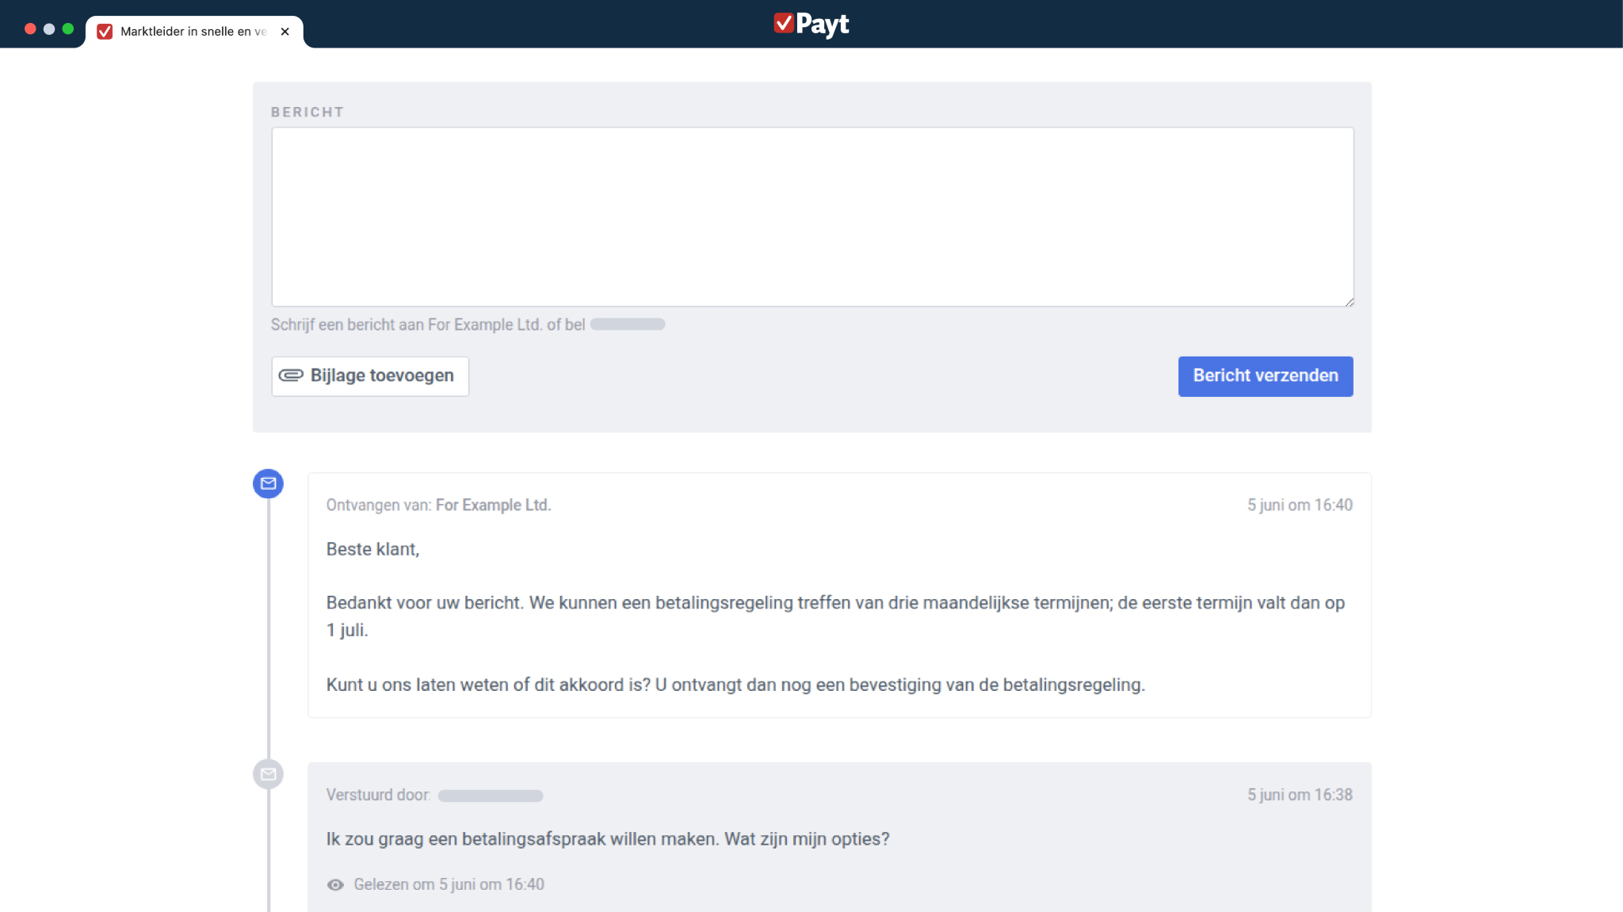This screenshot has height=912, width=1623.
Task: Click the green macOS window button
Action: coord(68,29)
